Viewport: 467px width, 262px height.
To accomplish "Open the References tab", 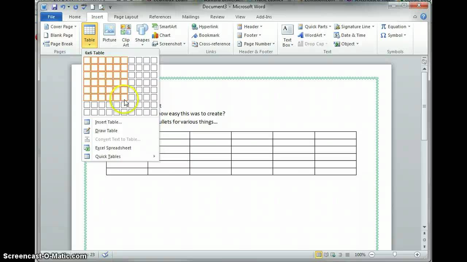I will (x=160, y=17).
